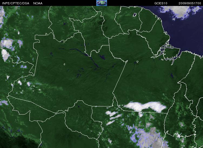Click the white cloud patch on left edge
Screen dimensions: 203x148
point(5,55)
